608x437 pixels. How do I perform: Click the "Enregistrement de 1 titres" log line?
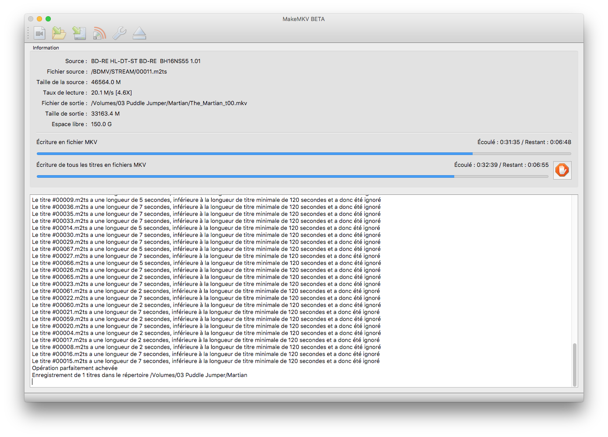pyautogui.click(x=139, y=375)
